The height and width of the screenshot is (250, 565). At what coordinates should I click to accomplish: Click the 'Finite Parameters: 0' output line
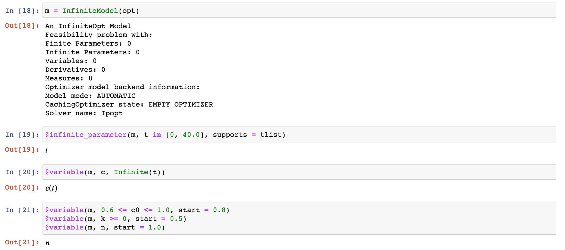pos(88,44)
